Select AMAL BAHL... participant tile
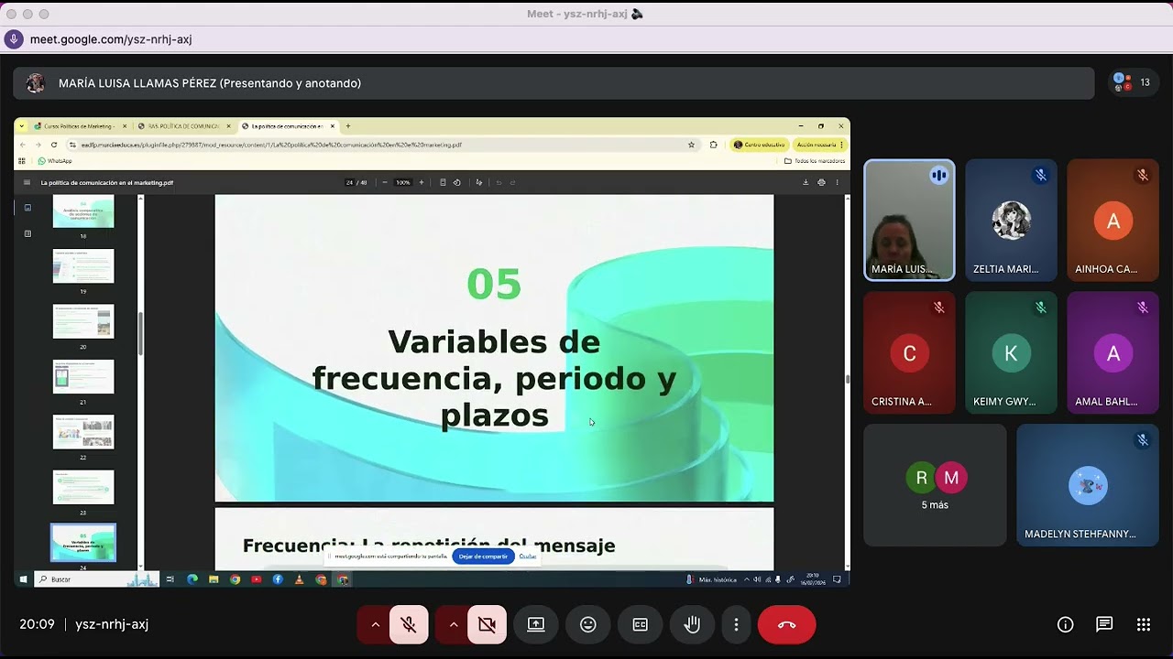Image resolution: width=1173 pixels, height=659 pixels. (1113, 352)
